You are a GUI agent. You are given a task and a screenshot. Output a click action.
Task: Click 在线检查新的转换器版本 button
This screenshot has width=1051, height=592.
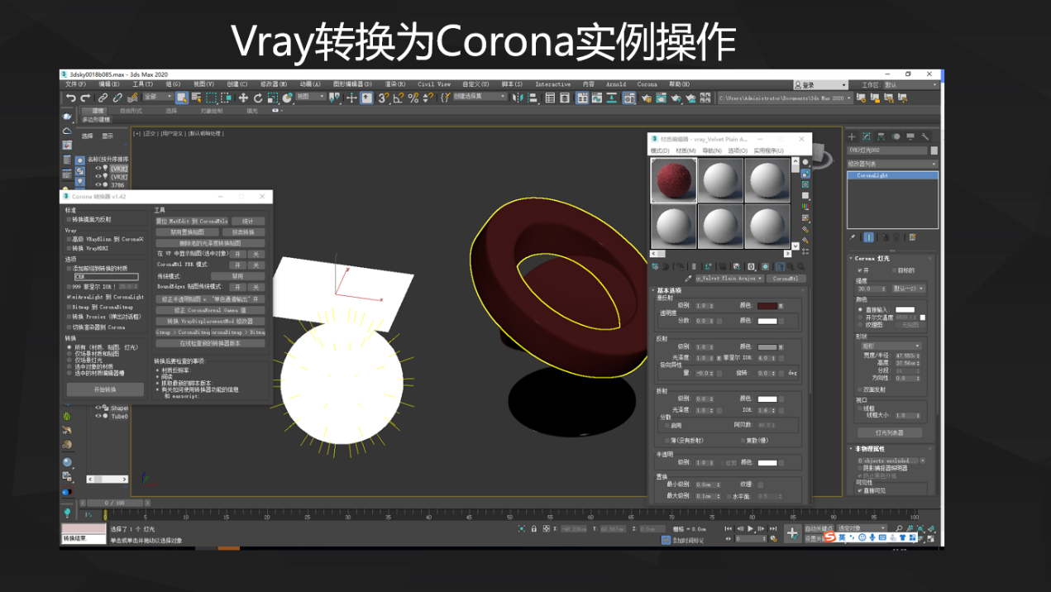(x=211, y=343)
